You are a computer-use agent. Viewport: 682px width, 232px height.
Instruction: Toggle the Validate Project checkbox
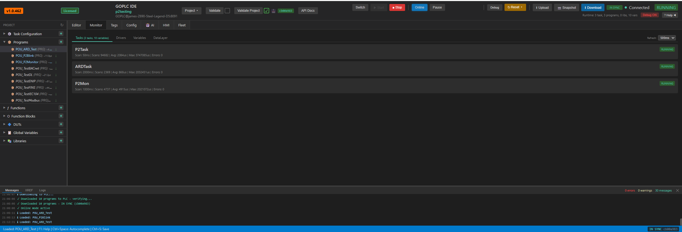click(267, 11)
